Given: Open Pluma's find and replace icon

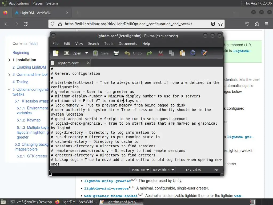Looking at the screenshot, I should coord(204,53).
